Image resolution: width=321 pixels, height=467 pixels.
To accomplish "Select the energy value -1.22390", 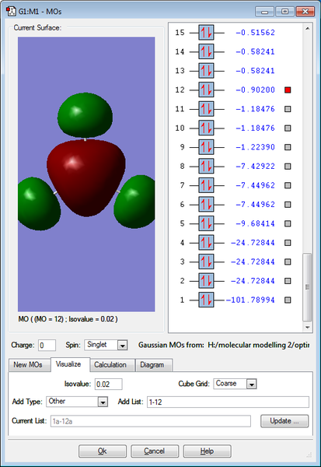I will click(255, 147).
